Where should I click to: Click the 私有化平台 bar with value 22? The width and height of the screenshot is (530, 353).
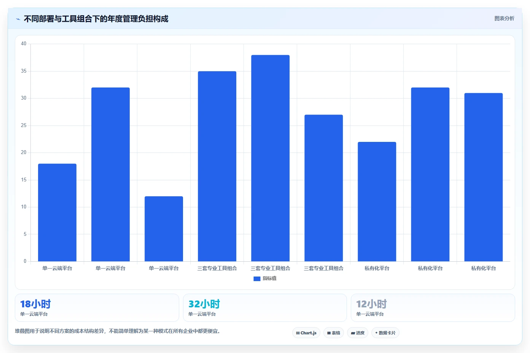[x=377, y=202]
